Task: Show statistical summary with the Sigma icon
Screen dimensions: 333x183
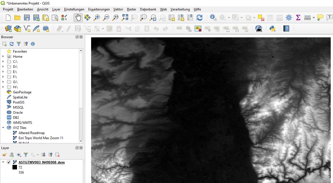Action: tap(298, 18)
